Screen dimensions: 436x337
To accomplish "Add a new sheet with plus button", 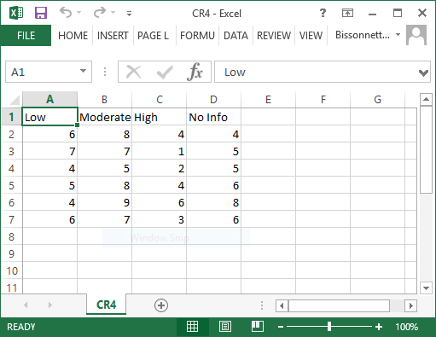I will (161, 305).
